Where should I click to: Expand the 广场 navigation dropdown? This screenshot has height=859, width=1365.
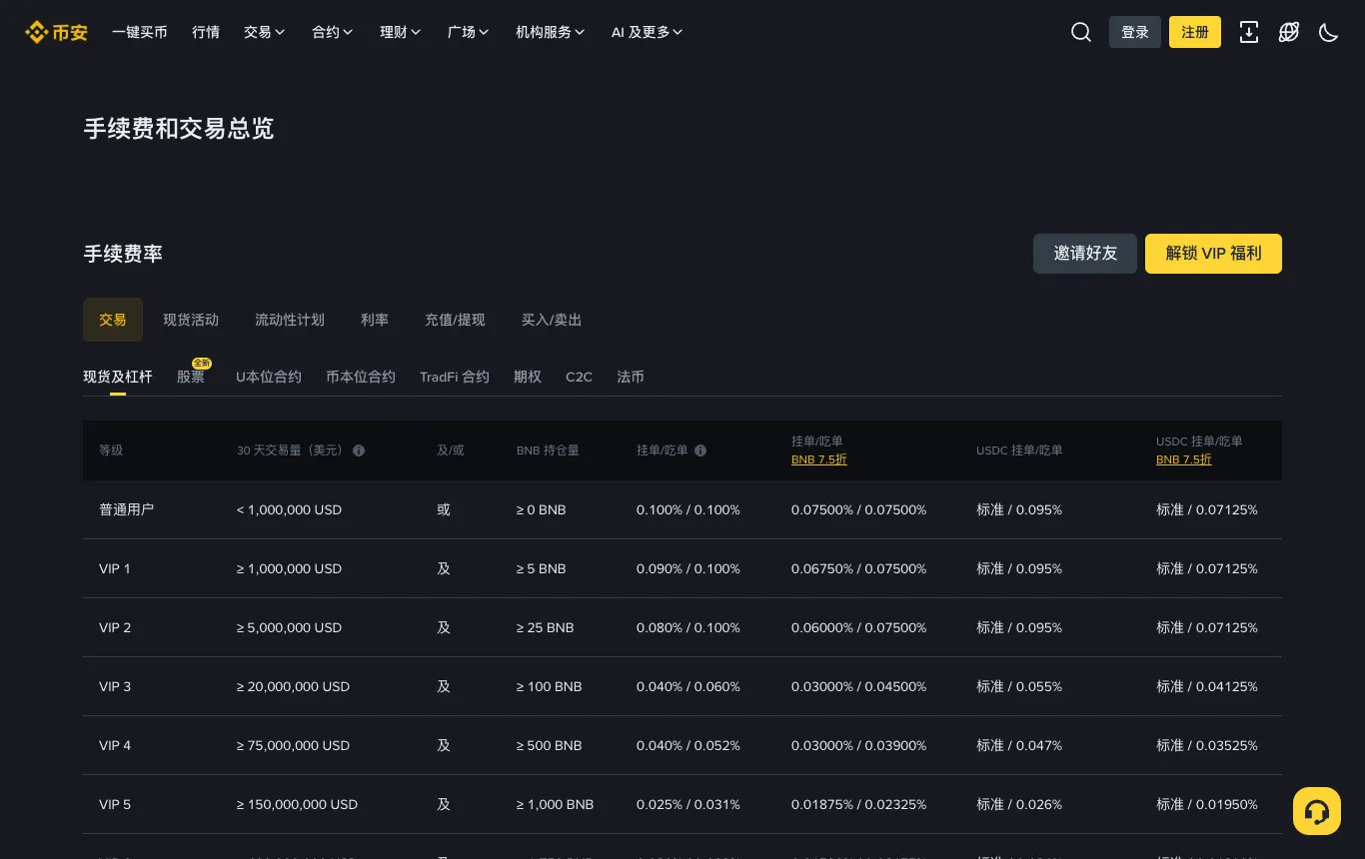coord(469,32)
